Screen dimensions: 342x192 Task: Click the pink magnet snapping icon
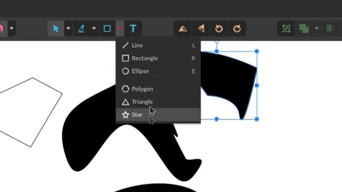pyautogui.click(x=2, y=28)
